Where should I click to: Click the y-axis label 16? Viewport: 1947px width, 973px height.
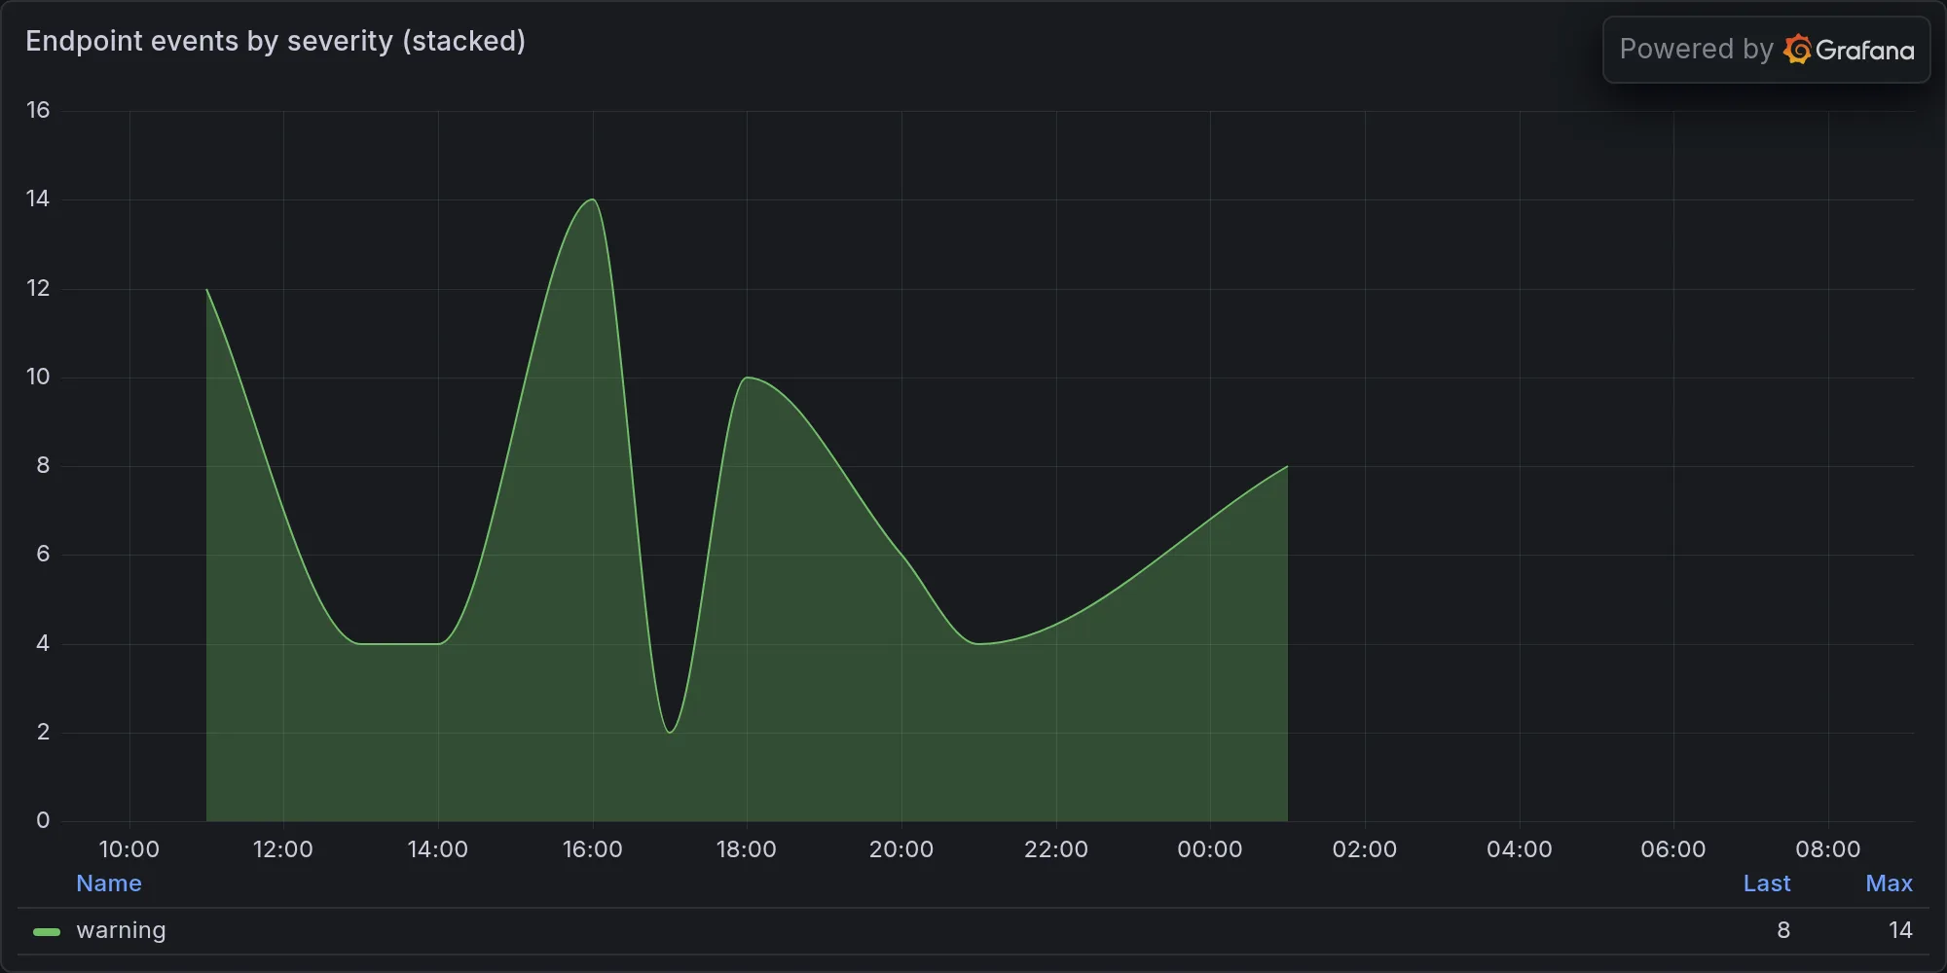(38, 110)
